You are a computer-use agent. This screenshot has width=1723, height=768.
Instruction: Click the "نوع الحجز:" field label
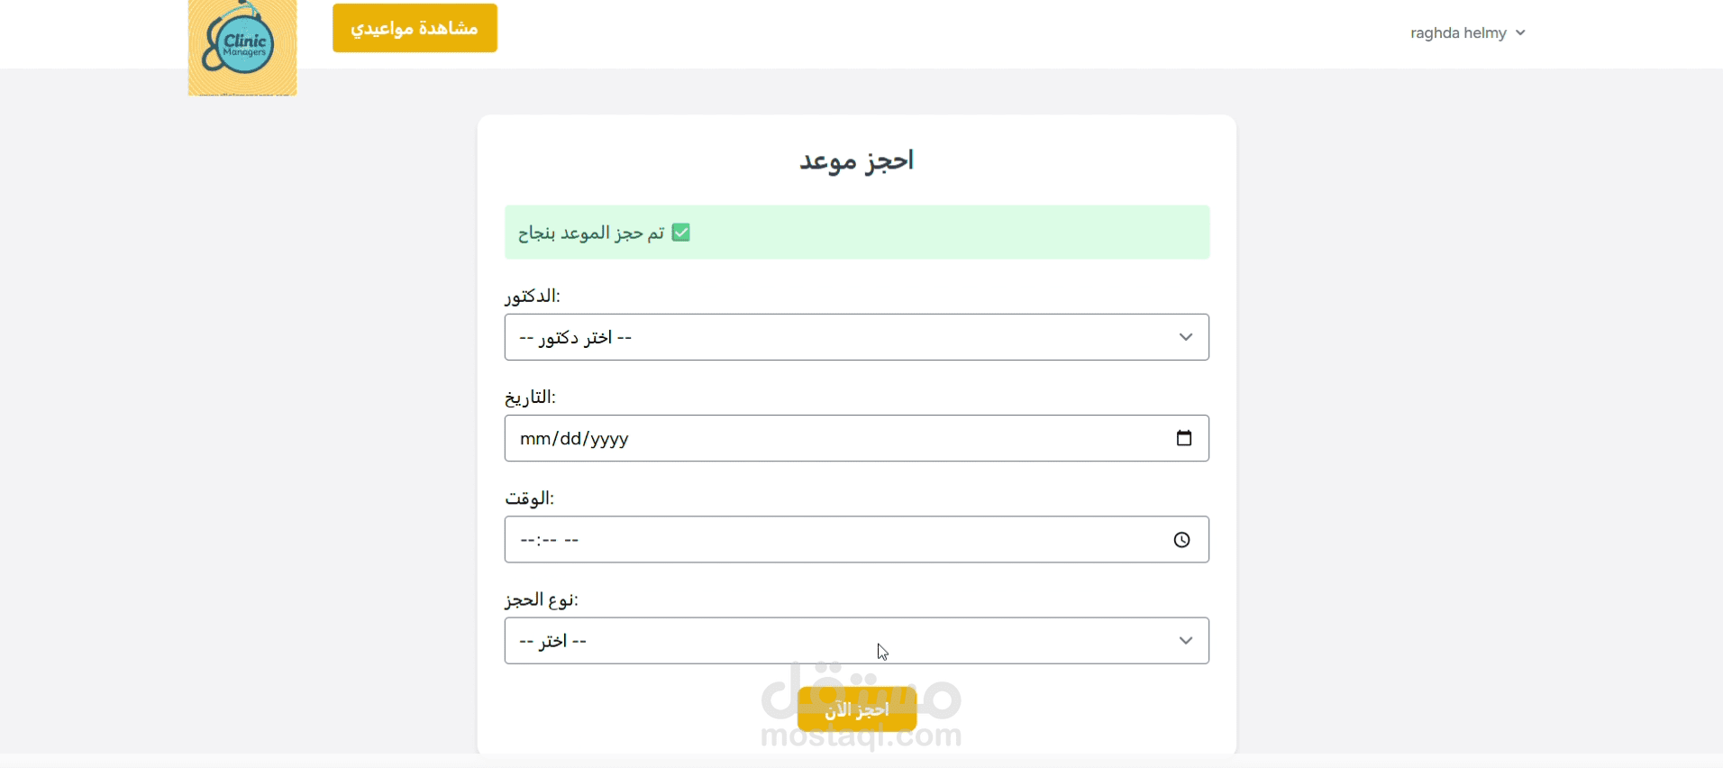coord(542,599)
